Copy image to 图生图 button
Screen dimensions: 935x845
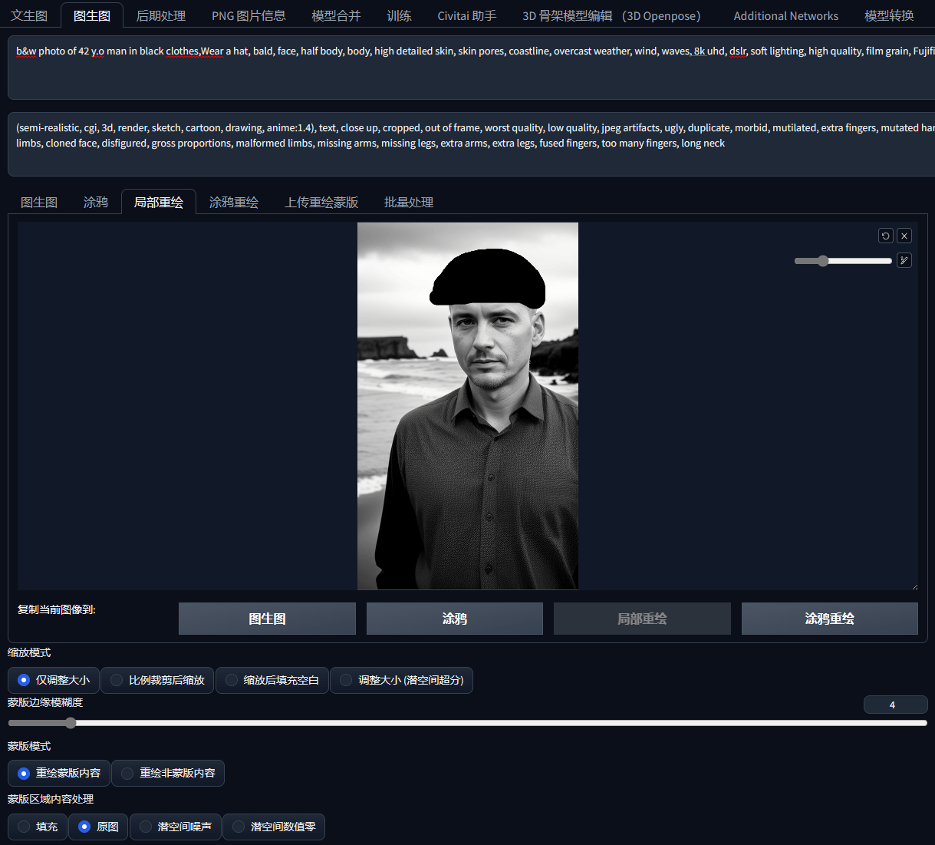(267, 619)
